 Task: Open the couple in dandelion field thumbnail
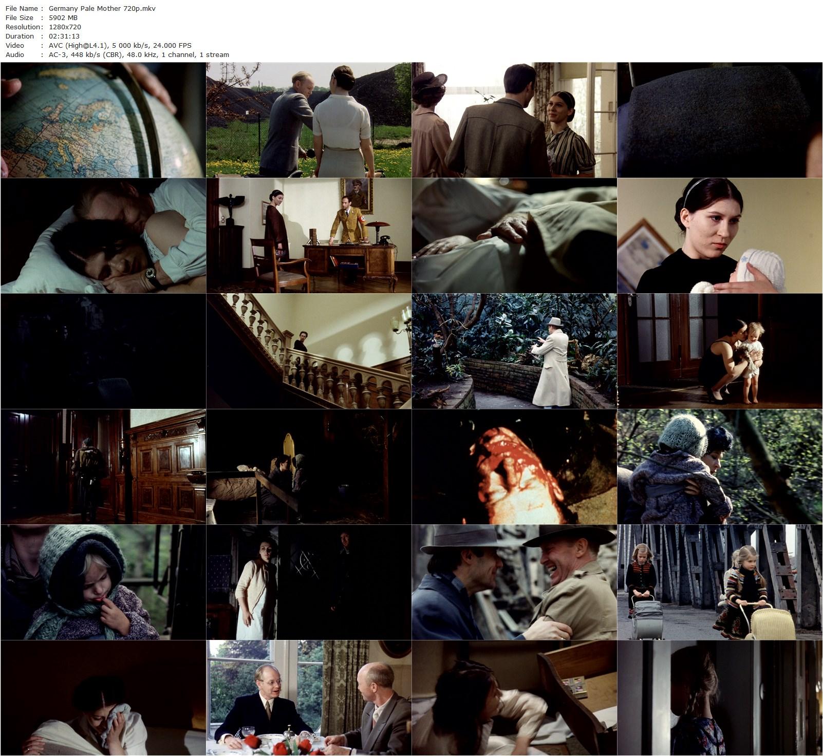(308, 120)
